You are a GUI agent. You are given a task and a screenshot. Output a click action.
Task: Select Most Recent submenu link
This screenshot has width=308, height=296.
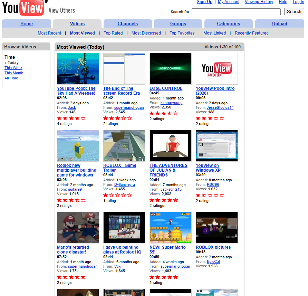[49, 33]
